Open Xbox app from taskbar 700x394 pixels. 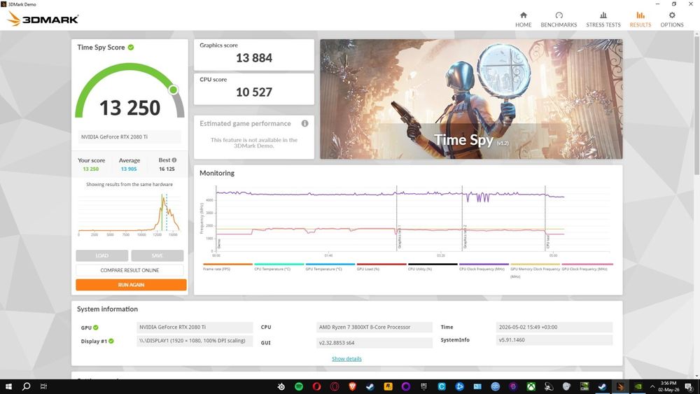click(x=531, y=386)
